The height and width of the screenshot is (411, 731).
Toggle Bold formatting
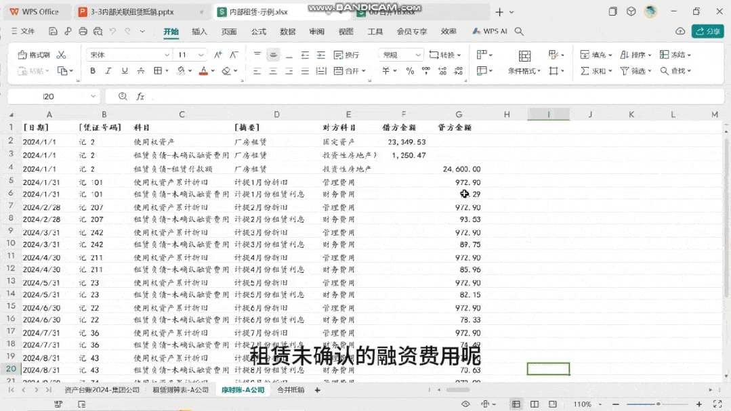[93, 71]
